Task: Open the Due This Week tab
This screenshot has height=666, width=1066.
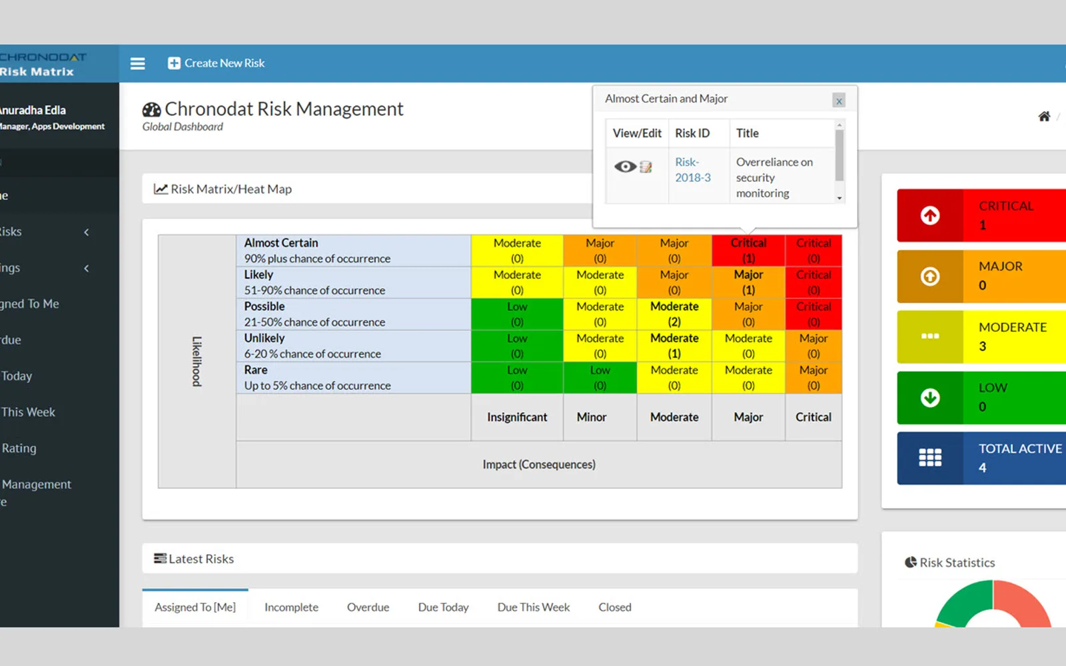Action: click(533, 607)
